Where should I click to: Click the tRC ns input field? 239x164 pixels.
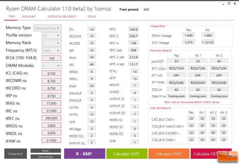click(52, 111)
